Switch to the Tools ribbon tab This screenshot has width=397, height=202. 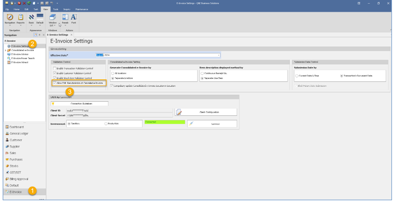[x=56, y=9]
